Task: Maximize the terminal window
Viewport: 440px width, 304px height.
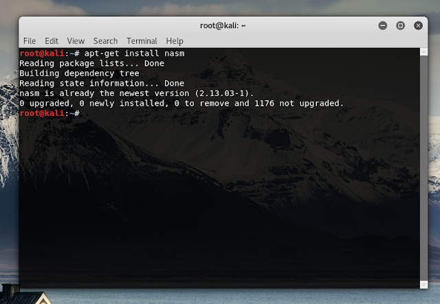Action: click(x=400, y=26)
